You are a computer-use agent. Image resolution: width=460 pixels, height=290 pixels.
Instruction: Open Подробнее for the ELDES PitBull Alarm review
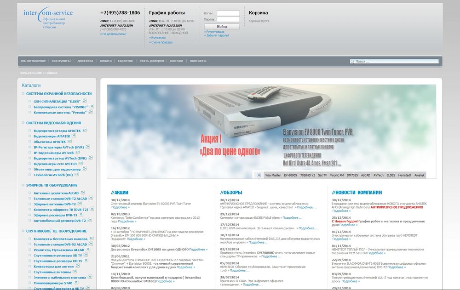click(x=292, y=218)
